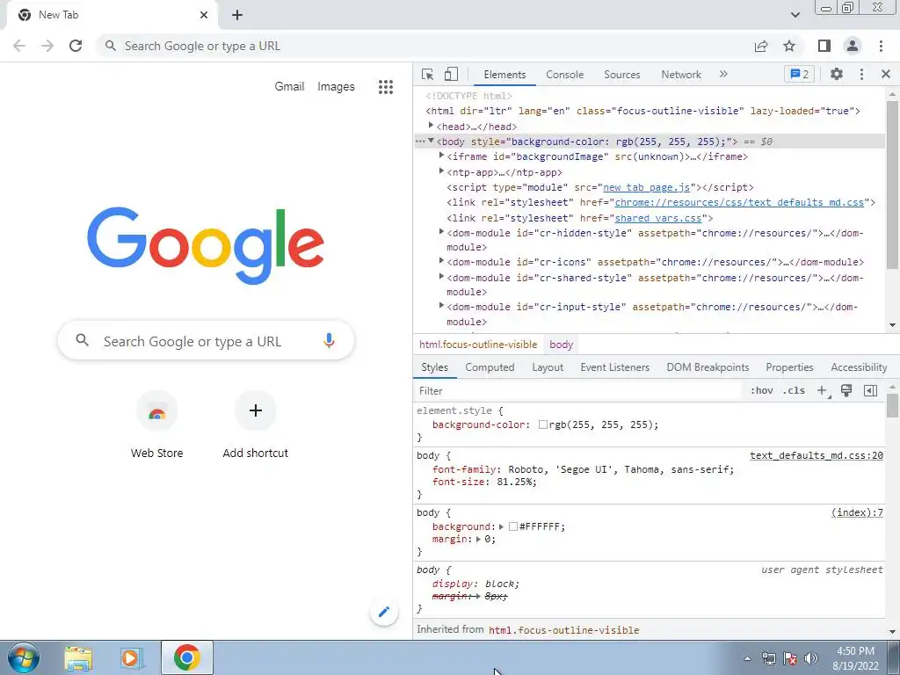Click the voice search microphone icon
The image size is (900, 675).
(329, 340)
